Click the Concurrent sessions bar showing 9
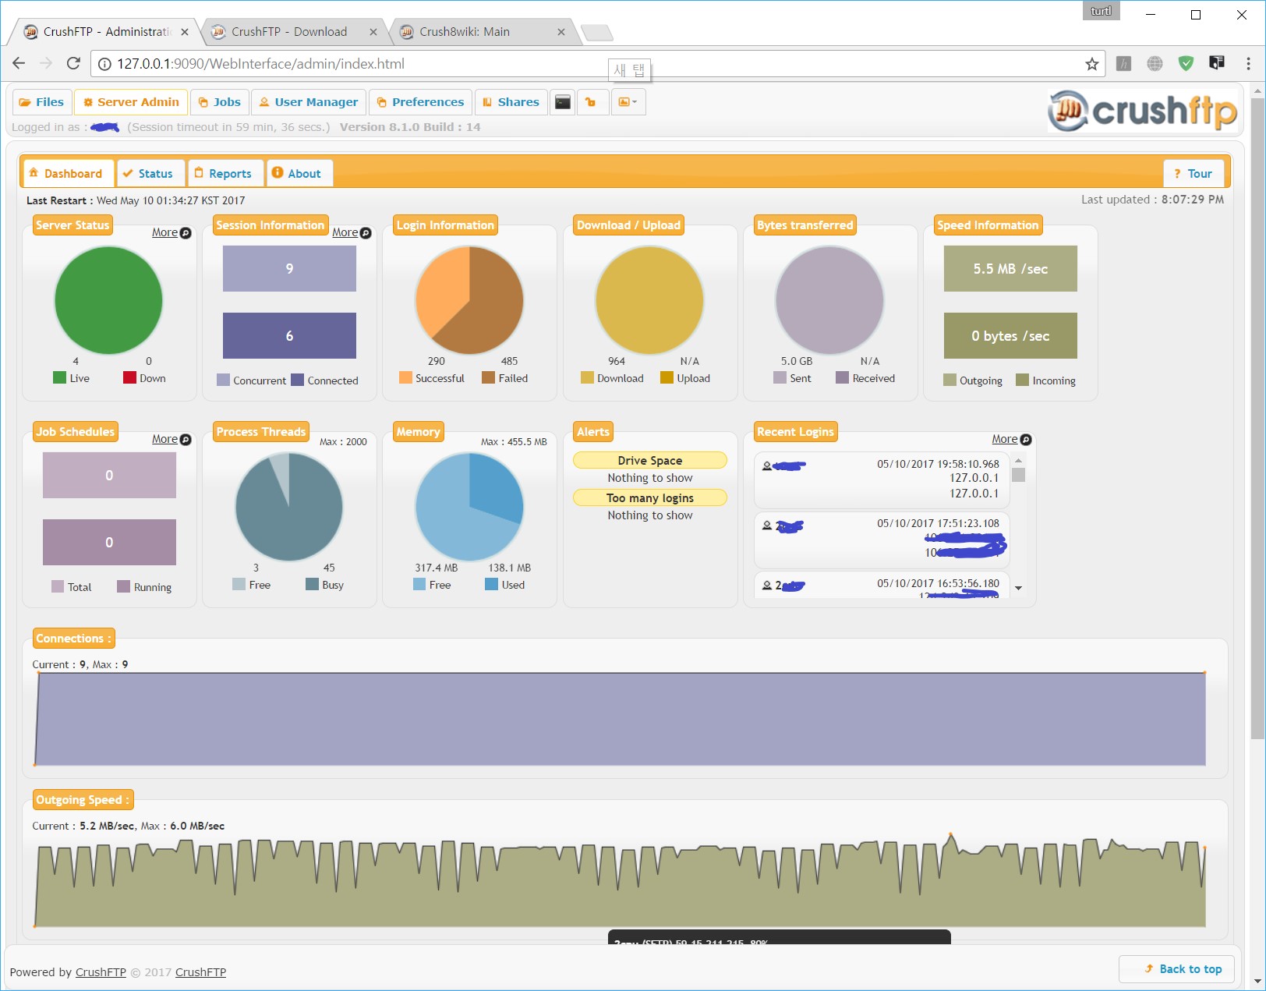Viewport: 1266px width, 991px height. pyautogui.click(x=289, y=269)
